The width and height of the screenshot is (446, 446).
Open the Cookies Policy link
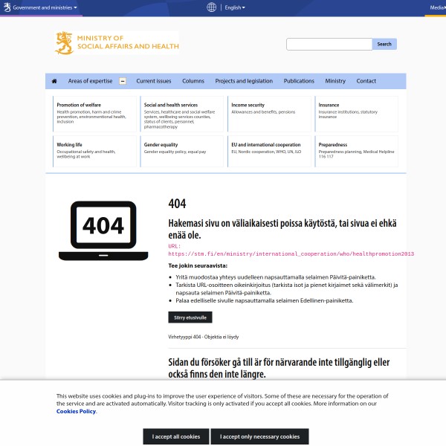[x=76, y=411]
